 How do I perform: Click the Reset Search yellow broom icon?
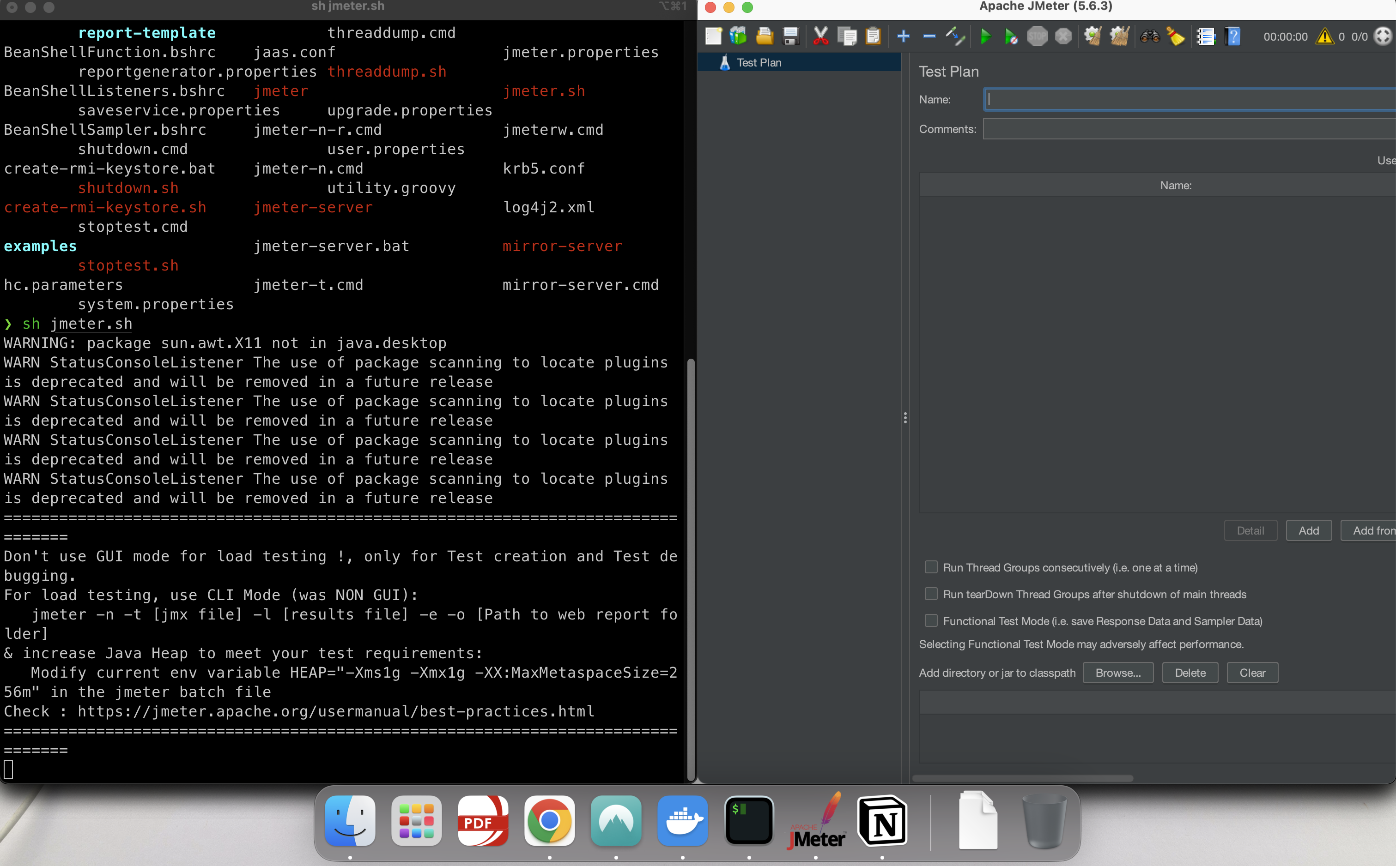pos(1175,36)
